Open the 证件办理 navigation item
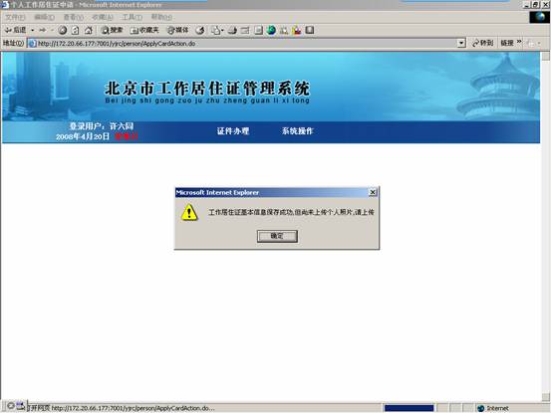Screen dimensions: 551x413 pos(232,131)
